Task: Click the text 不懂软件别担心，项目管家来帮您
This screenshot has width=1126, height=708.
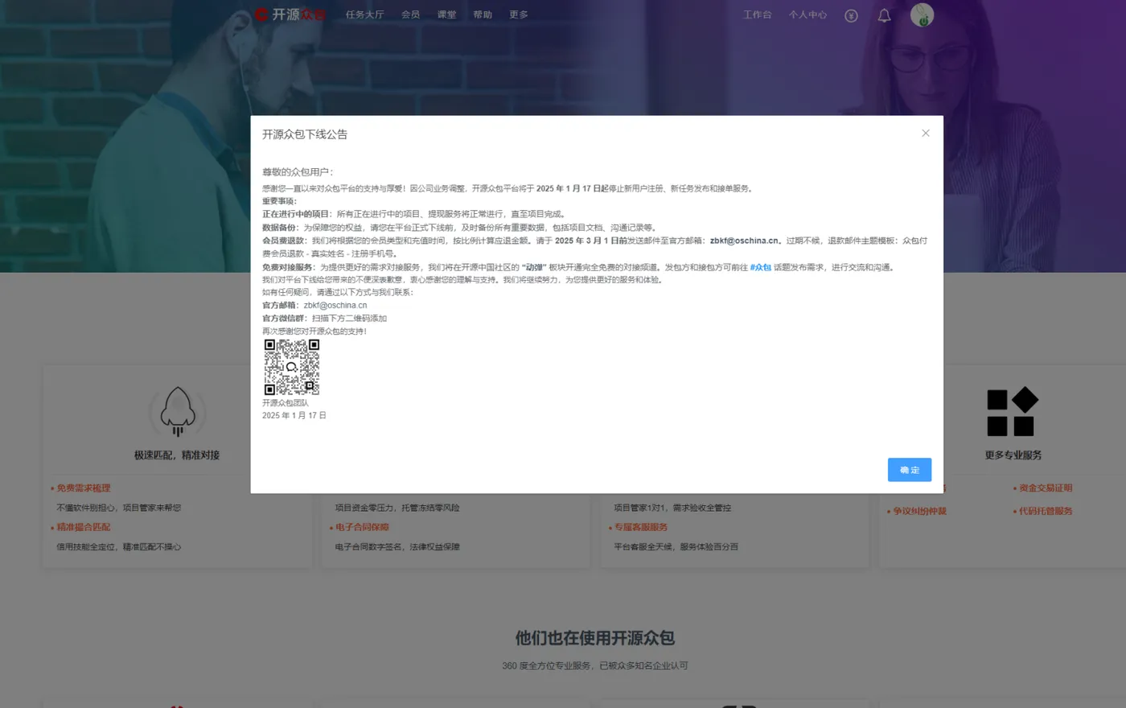Action: tap(119, 508)
